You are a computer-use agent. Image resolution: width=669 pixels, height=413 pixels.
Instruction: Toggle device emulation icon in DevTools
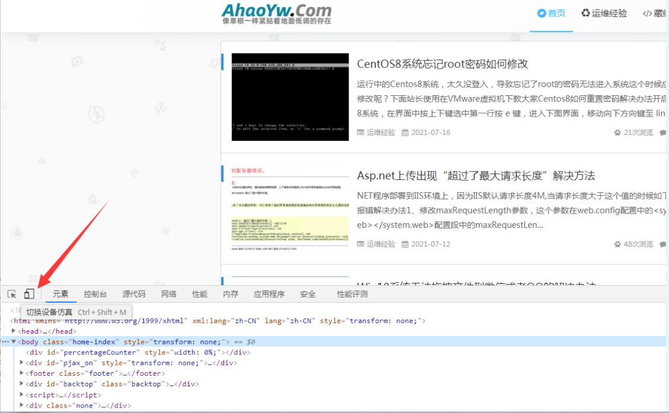point(29,294)
